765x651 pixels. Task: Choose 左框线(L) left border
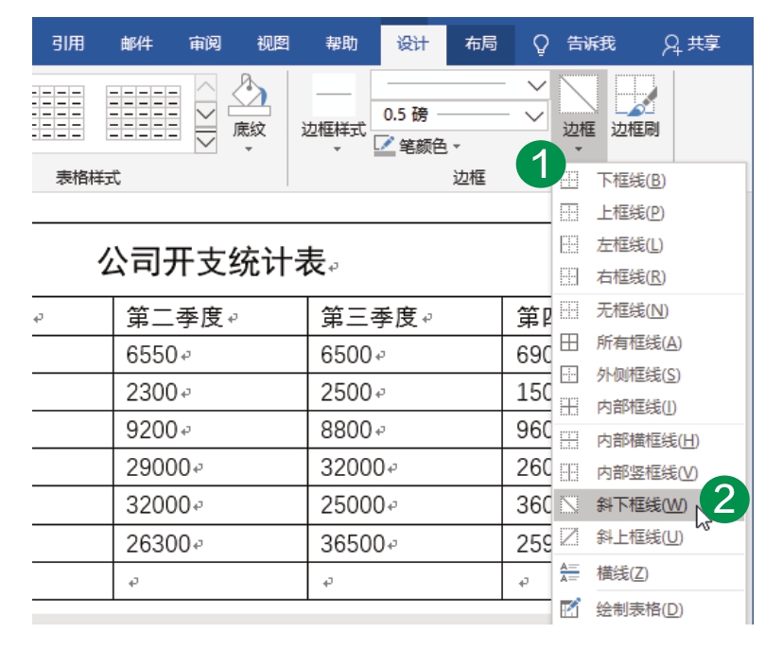pyautogui.click(x=649, y=245)
